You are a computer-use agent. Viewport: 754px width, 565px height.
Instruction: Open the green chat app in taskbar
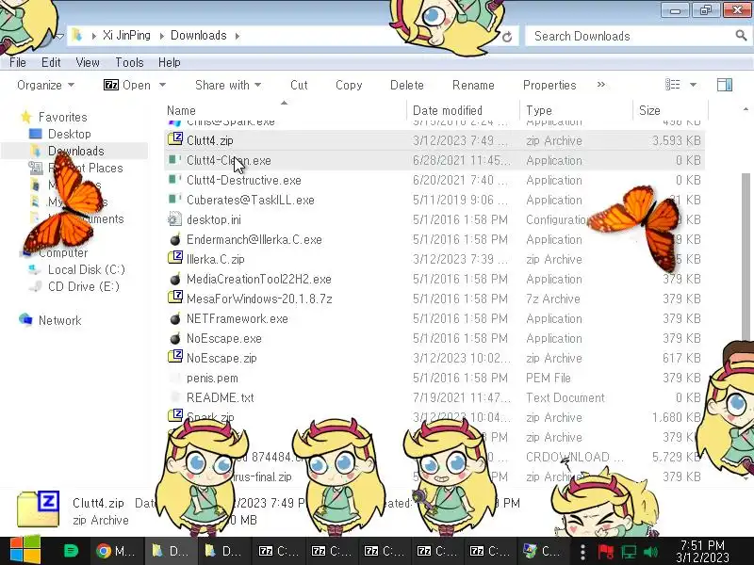[x=72, y=551]
